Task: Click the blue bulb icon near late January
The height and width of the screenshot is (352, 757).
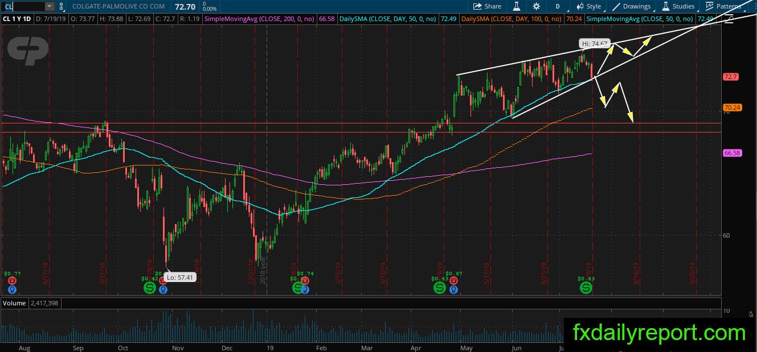Action: pyautogui.click(x=305, y=289)
